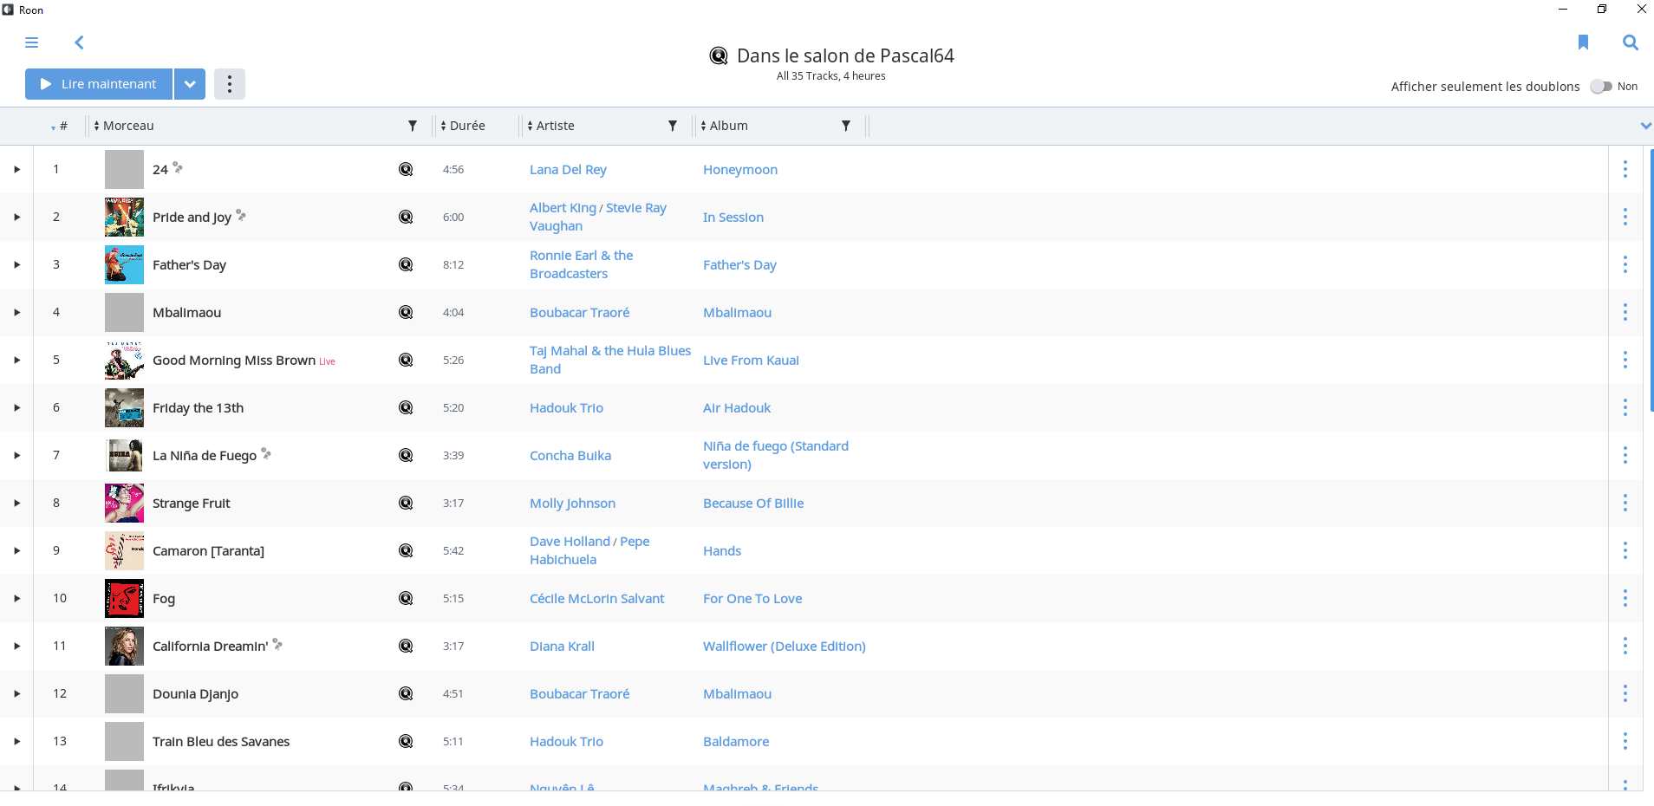Open search with the magnifier icon
The height and width of the screenshot is (806, 1654).
[x=1630, y=42]
